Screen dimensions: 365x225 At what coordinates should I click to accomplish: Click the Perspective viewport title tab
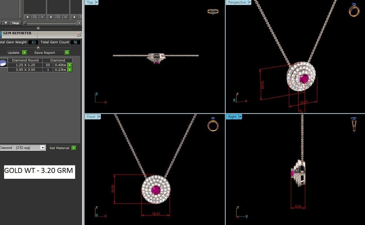click(x=237, y=2)
